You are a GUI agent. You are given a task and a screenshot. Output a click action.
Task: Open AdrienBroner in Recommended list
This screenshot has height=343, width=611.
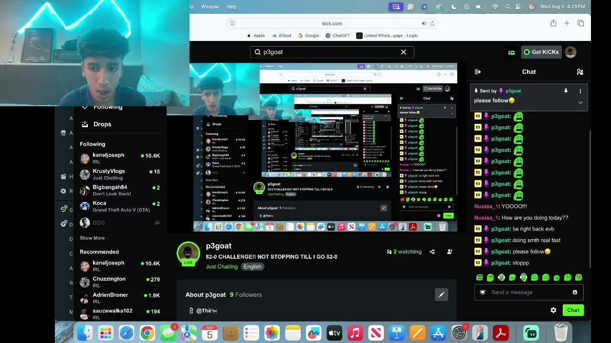coord(119,298)
